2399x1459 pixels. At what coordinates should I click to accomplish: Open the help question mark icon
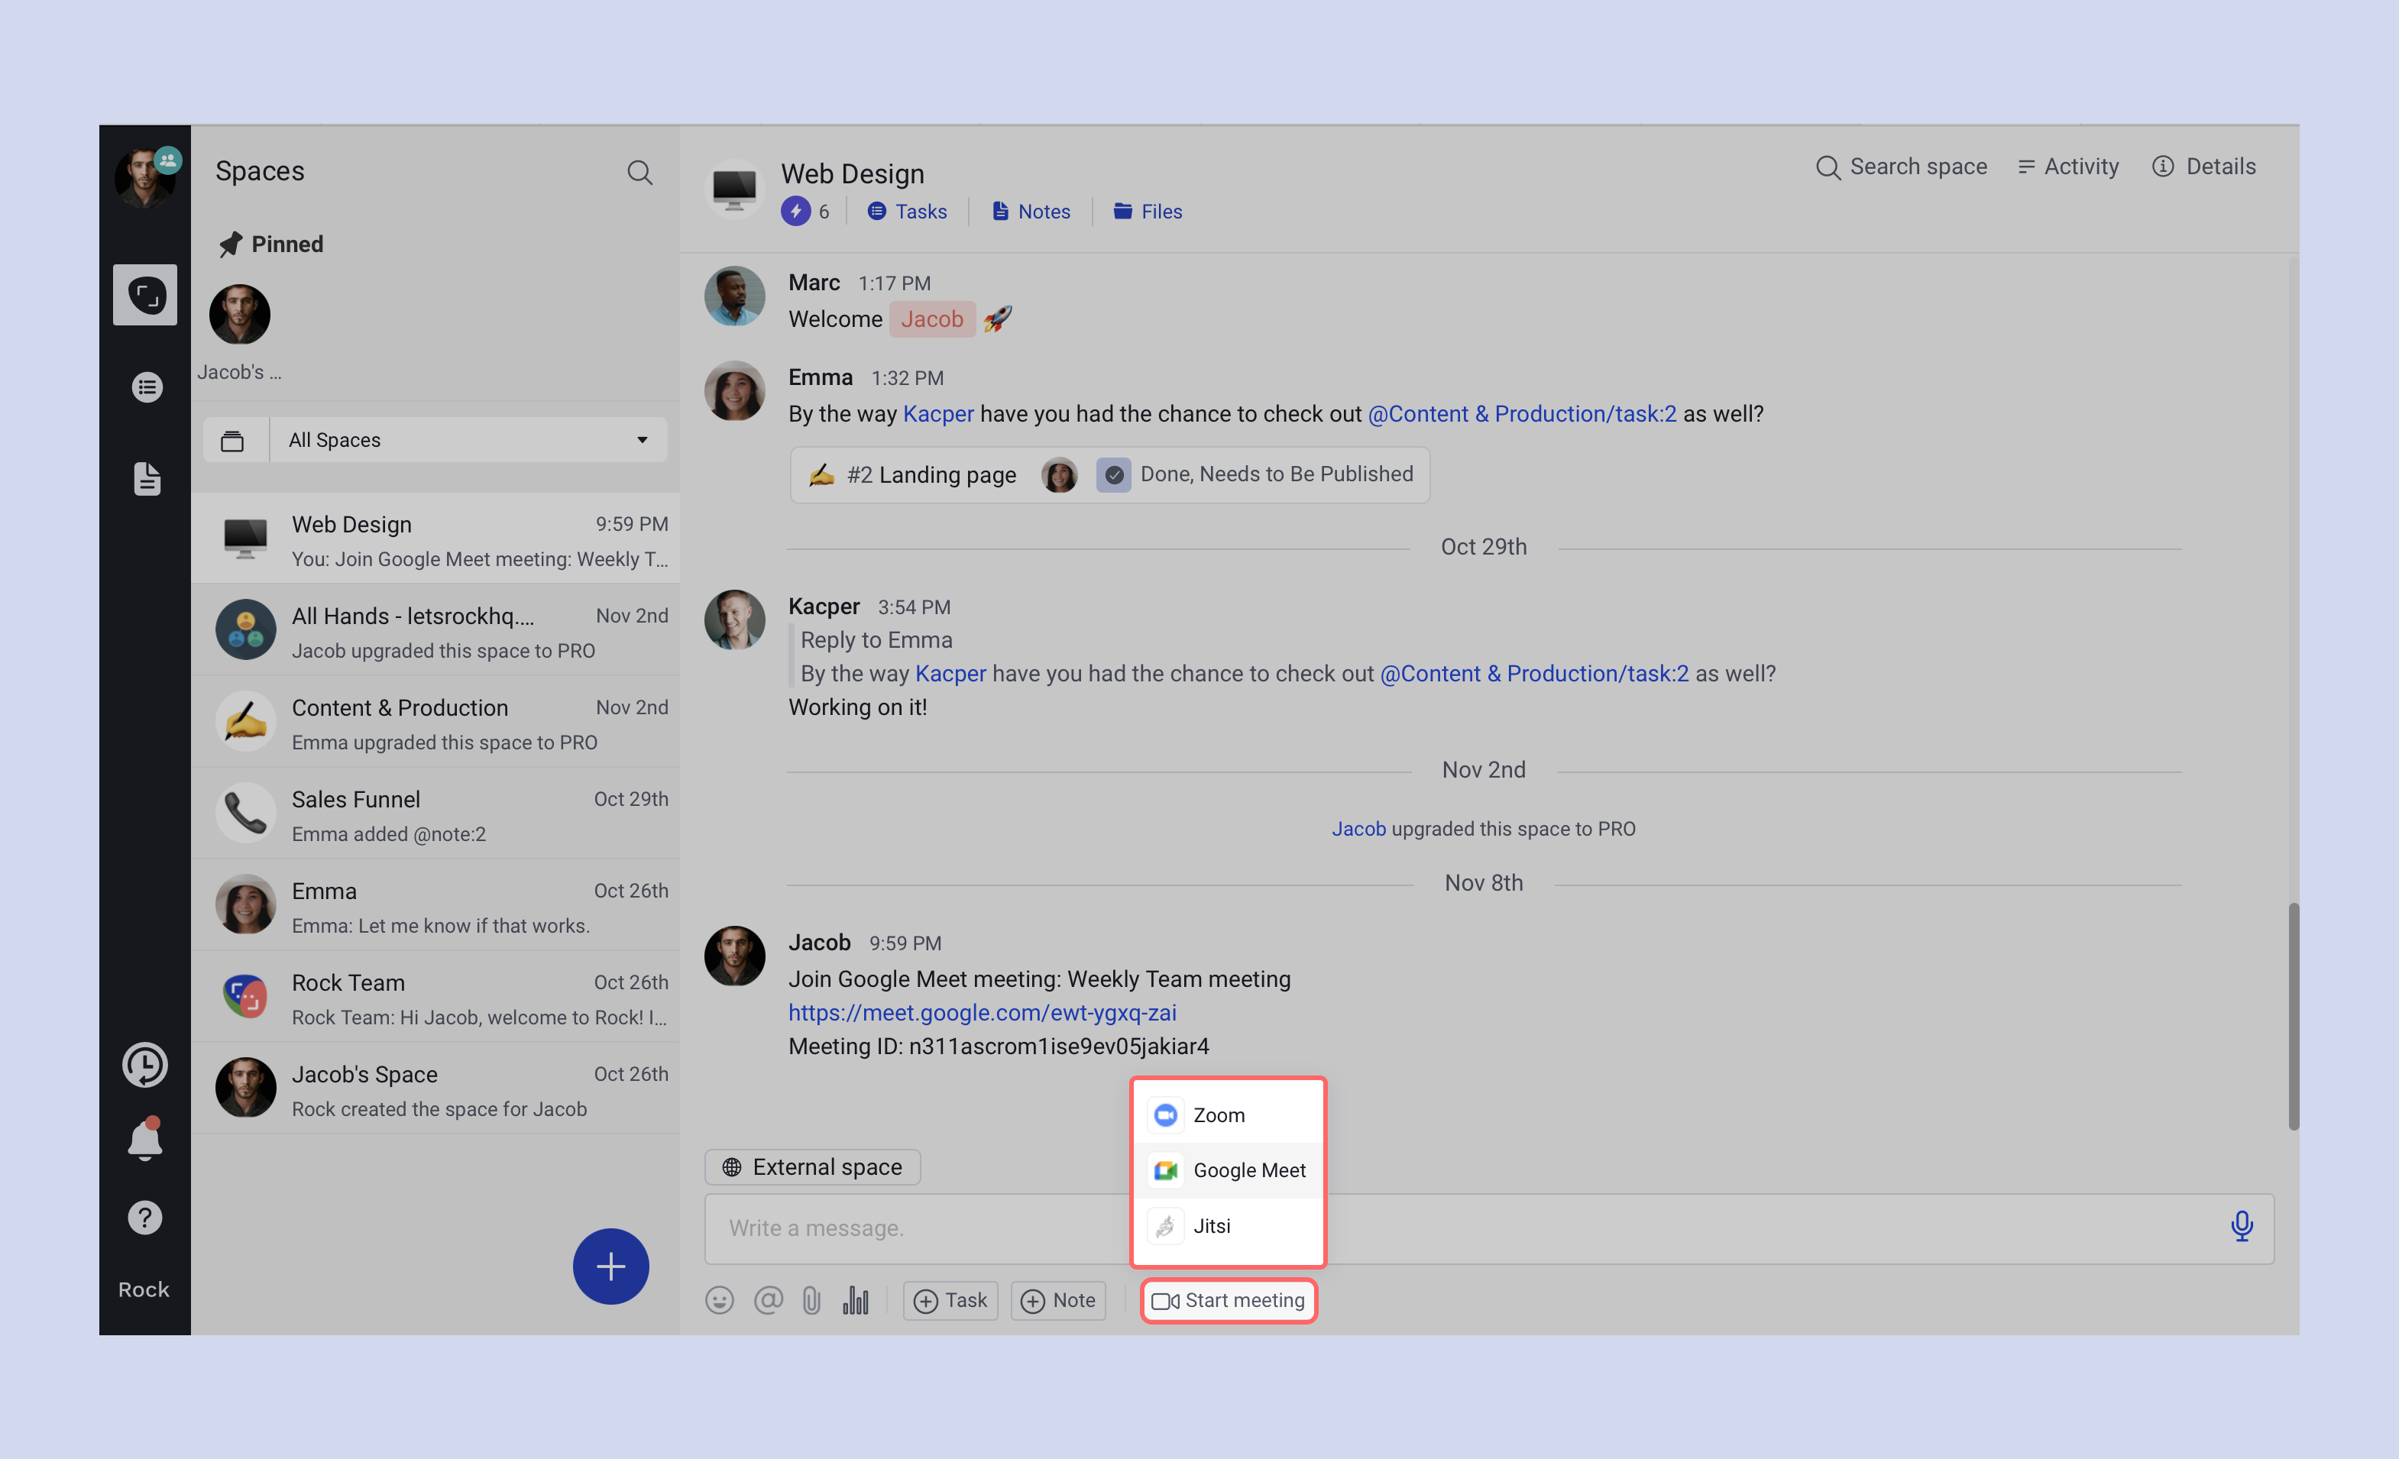click(145, 1218)
